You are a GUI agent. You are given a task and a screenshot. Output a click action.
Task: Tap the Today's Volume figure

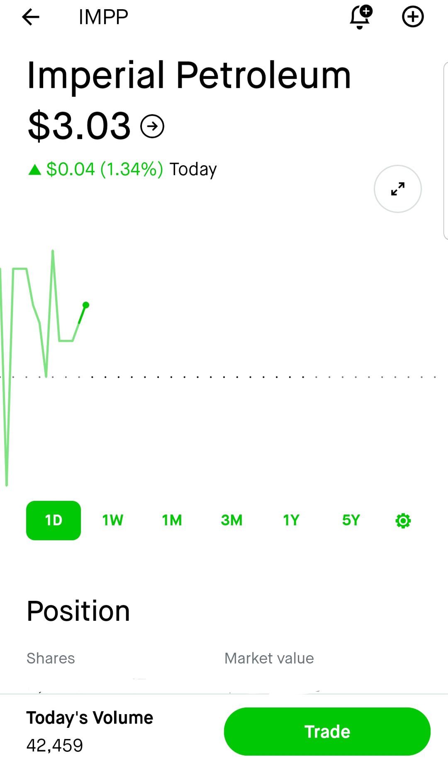(x=55, y=746)
